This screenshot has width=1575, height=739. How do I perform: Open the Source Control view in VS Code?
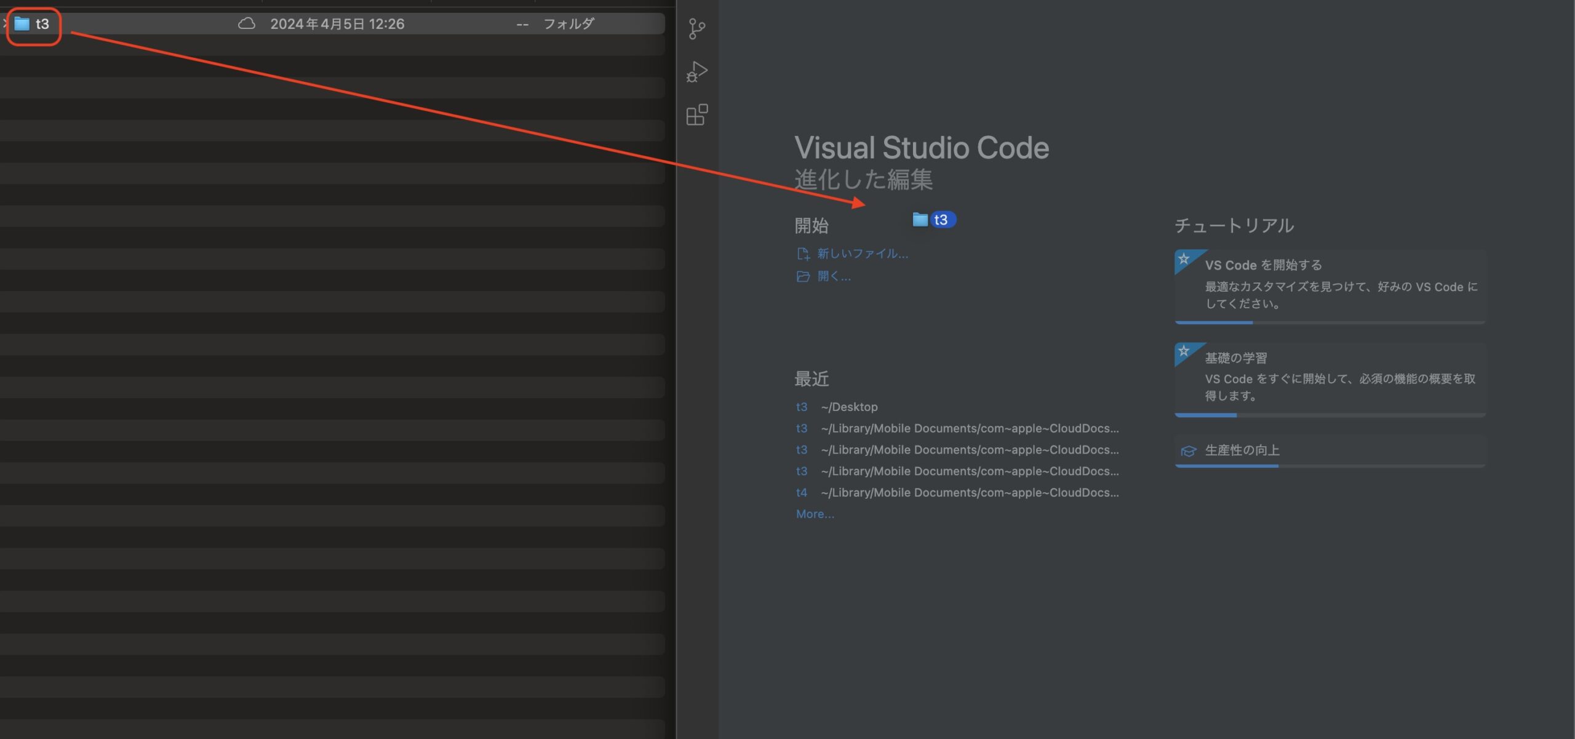click(x=696, y=28)
